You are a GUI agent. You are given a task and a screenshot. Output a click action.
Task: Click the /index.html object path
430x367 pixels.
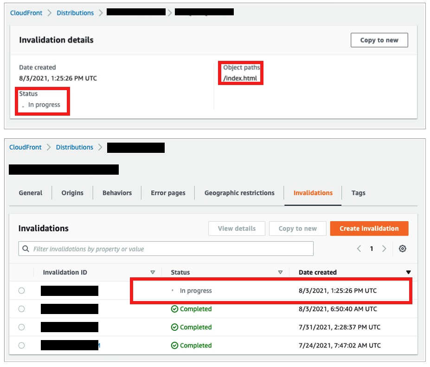(x=240, y=79)
